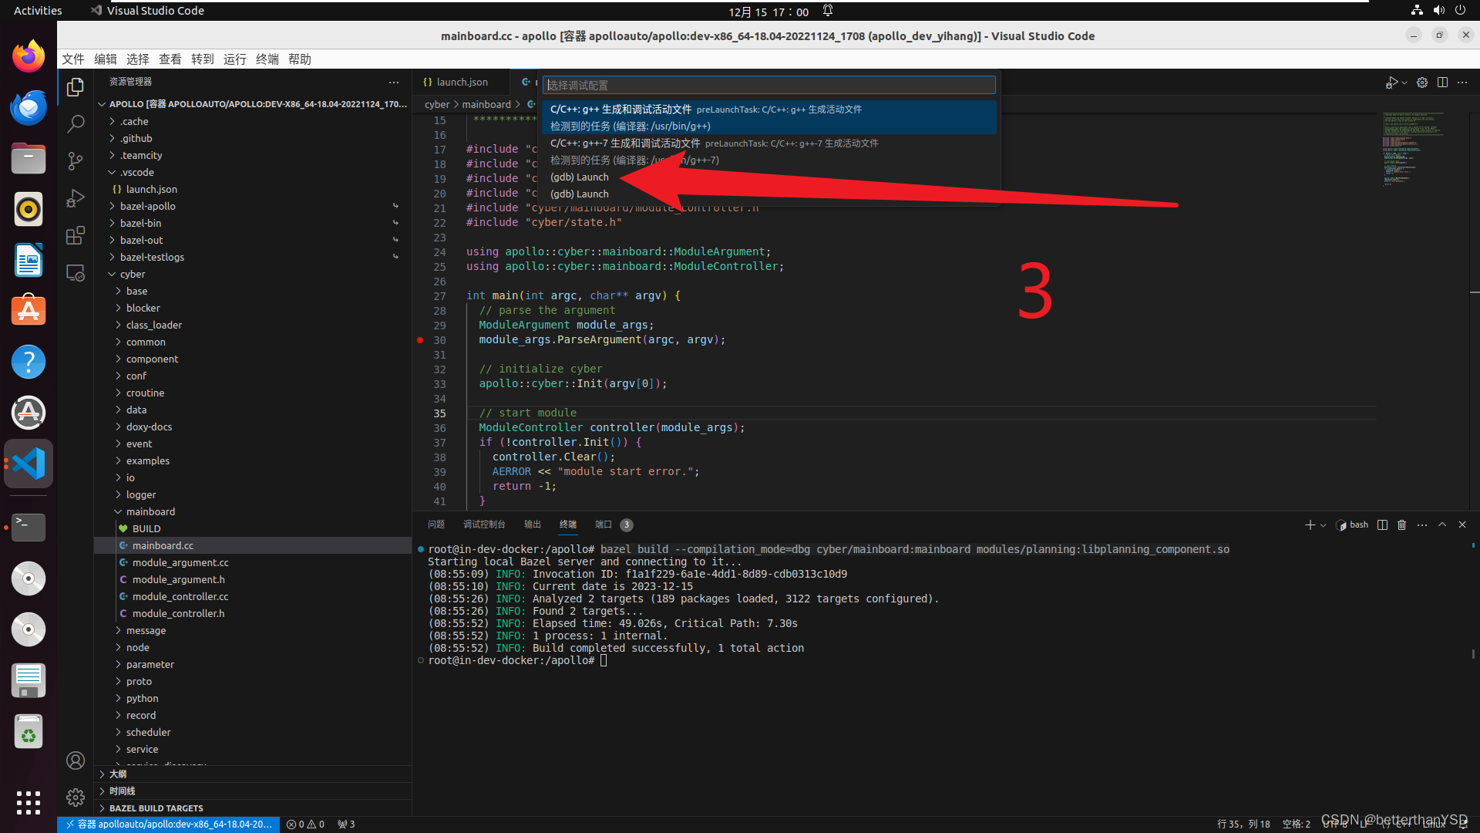Click errors and warnings status bar item
This screenshot has width=1480, height=833.
[305, 825]
